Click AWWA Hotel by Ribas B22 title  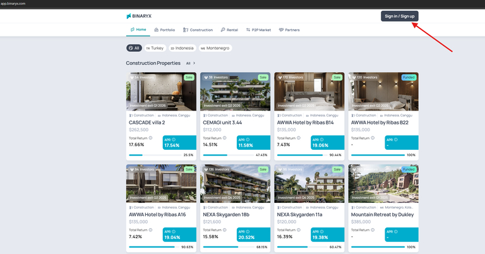380,123
